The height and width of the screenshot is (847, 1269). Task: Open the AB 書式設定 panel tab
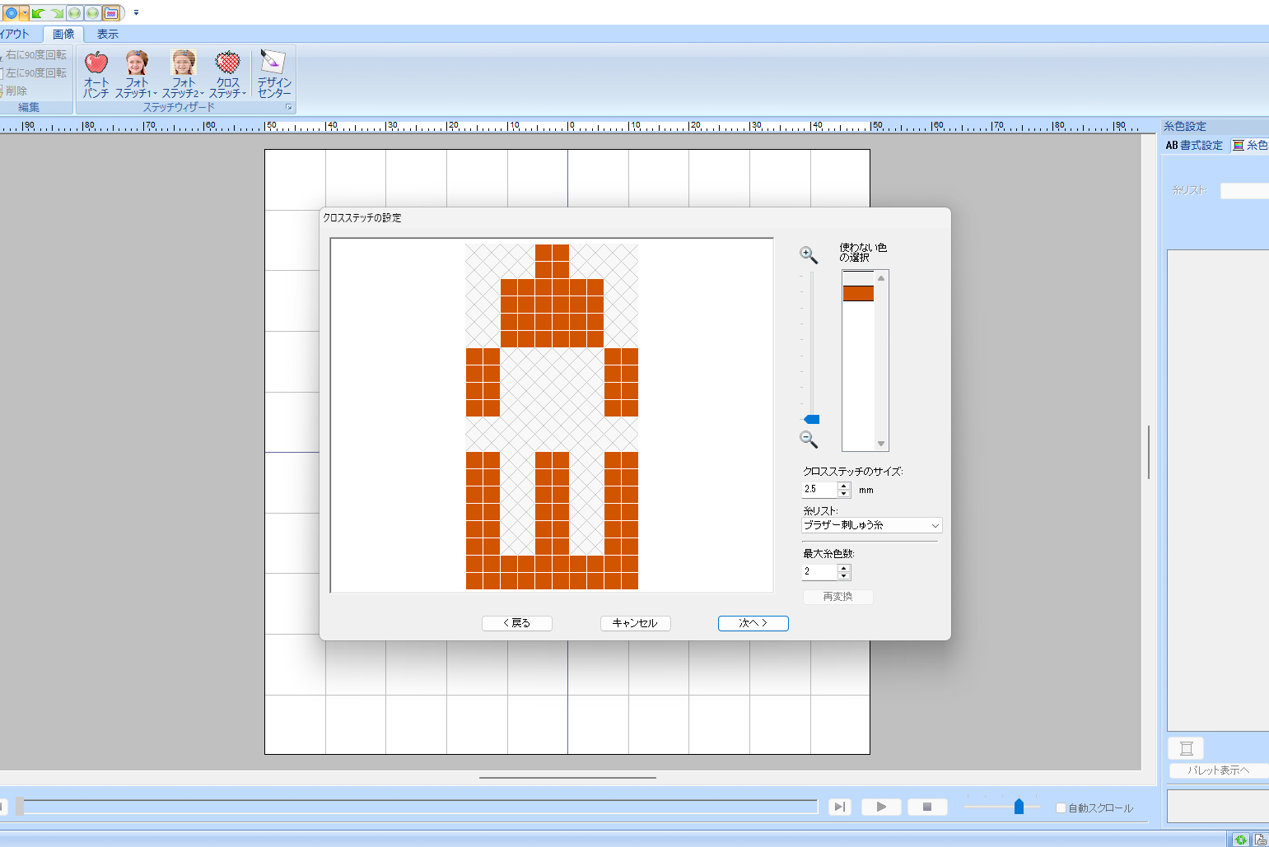pyautogui.click(x=1194, y=145)
